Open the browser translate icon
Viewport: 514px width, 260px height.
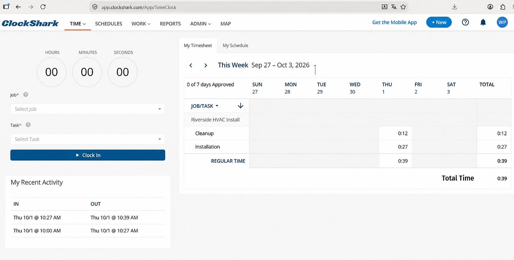[394, 7]
